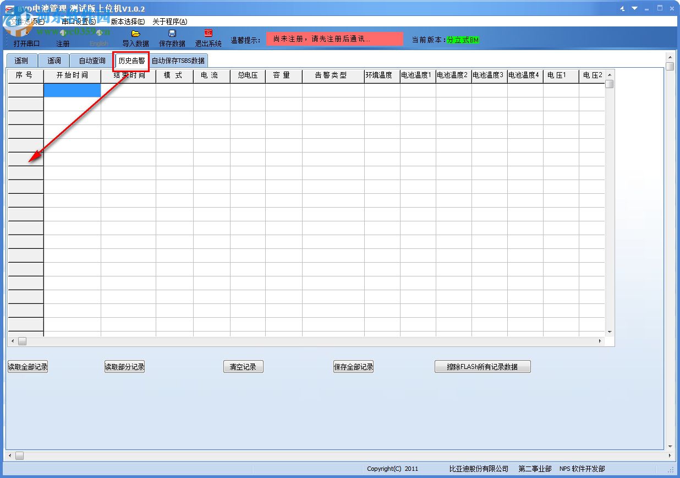
Task: Click the Copyright(C) 2011 status bar text
Action: (393, 469)
